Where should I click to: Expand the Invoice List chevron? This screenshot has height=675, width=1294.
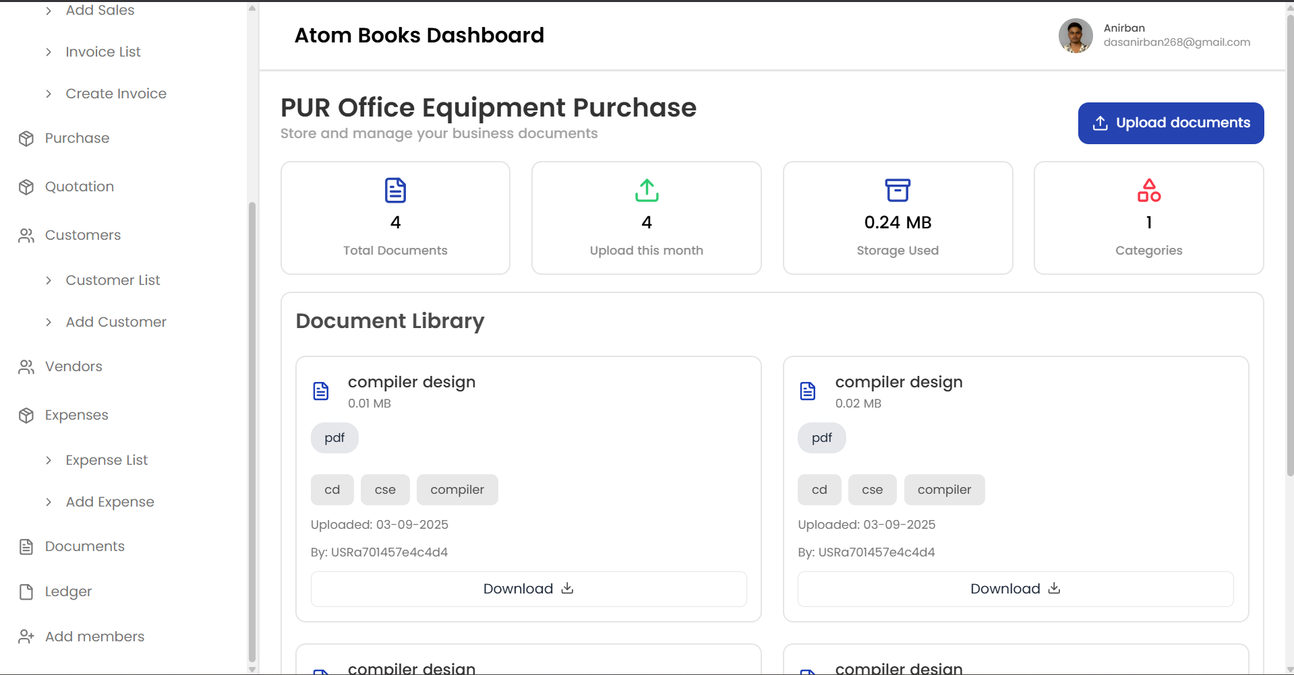tap(49, 53)
